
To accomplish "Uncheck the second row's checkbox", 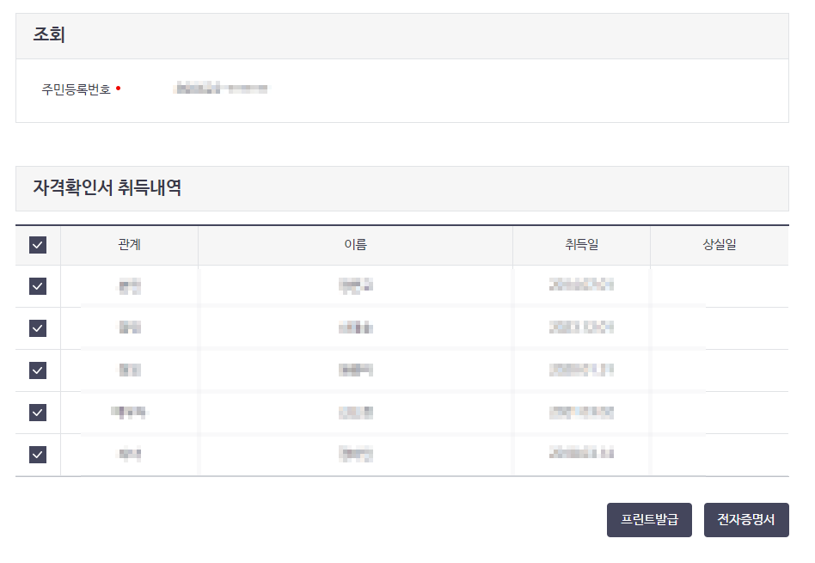I will pyautogui.click(x=37, y=328).
